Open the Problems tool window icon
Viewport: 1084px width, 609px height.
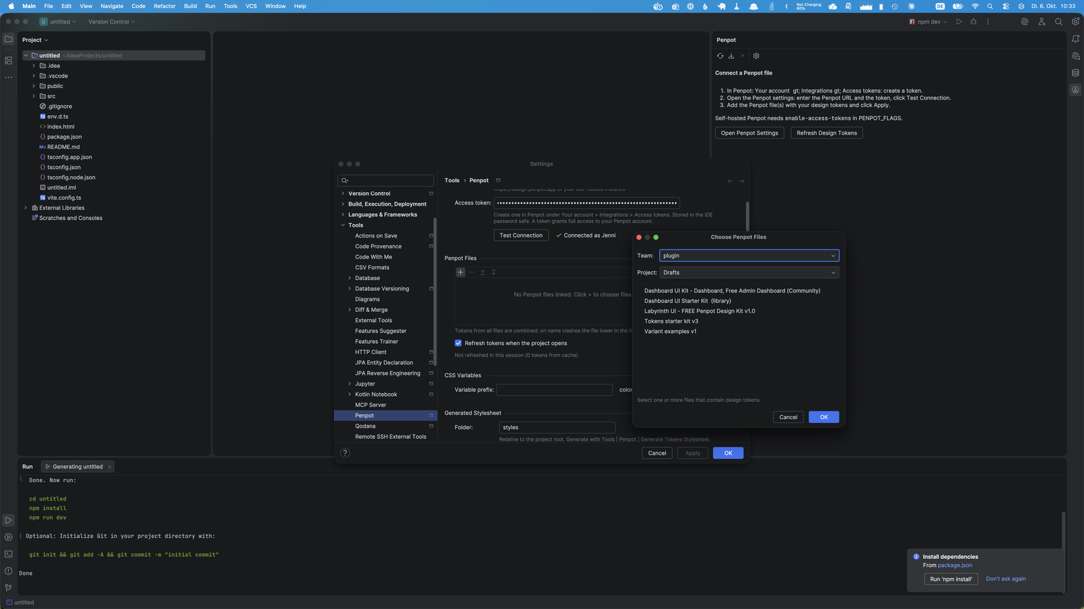(8, 571)
